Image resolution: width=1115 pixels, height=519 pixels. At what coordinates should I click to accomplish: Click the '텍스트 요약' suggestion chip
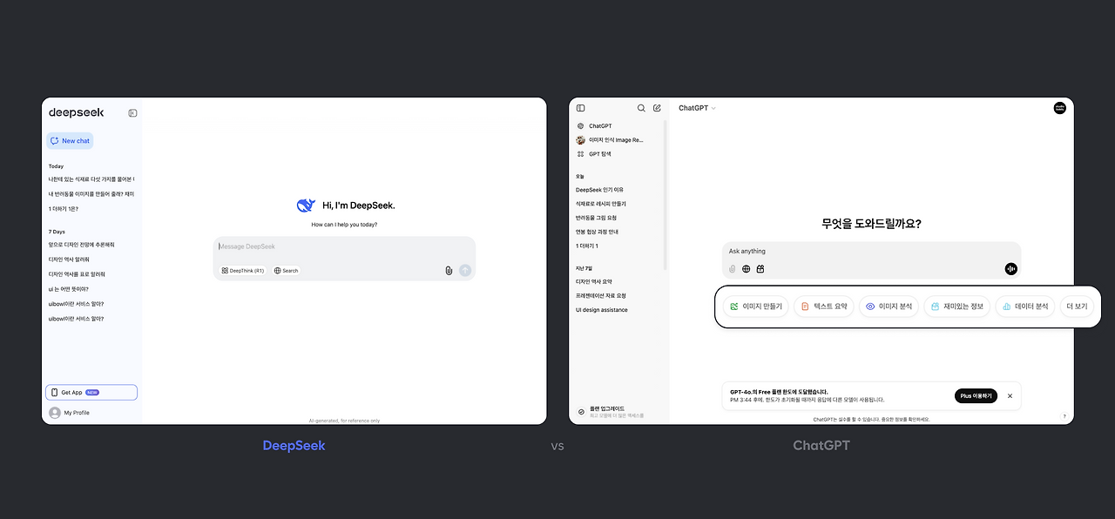824,307
